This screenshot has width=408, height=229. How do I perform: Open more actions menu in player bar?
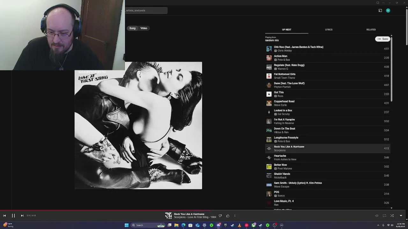[x=235, y=216]
